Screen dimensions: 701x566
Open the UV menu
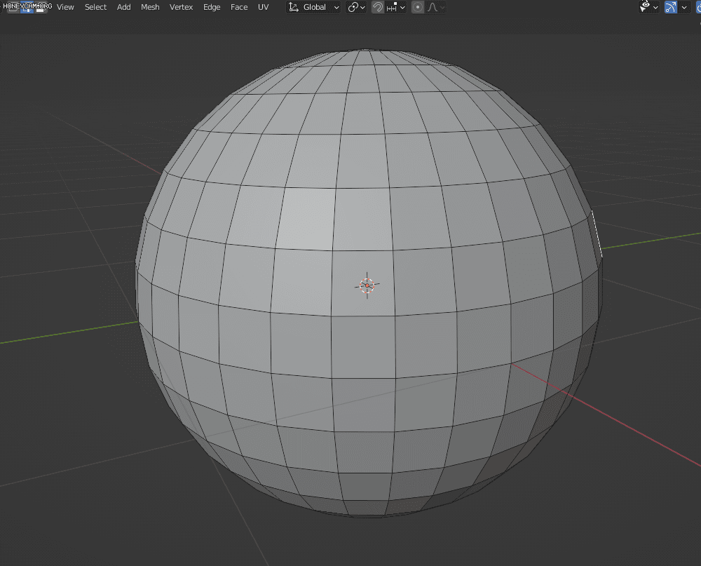(264, 7)
